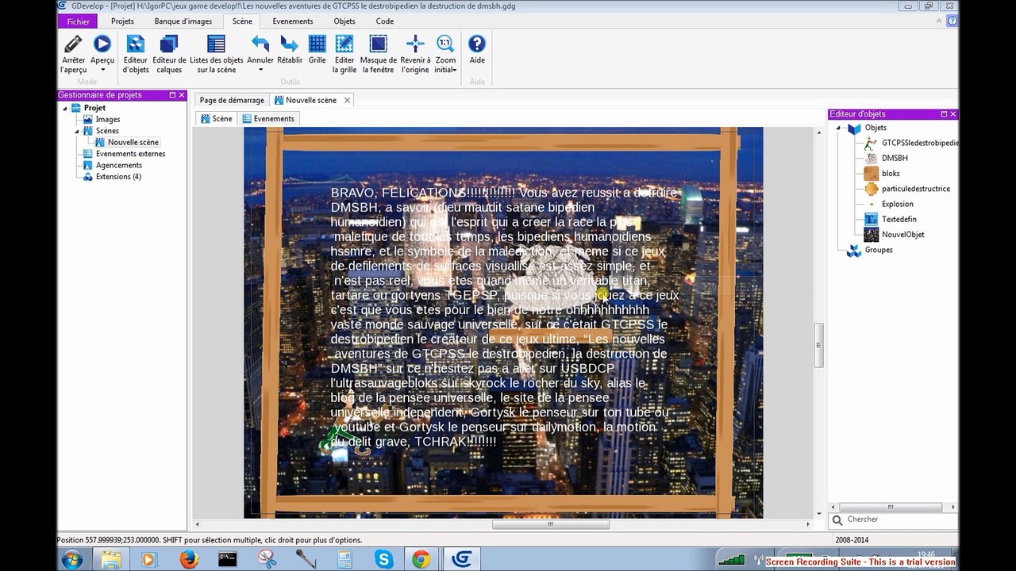Collapse the Objets tree node

click(837, 128)
